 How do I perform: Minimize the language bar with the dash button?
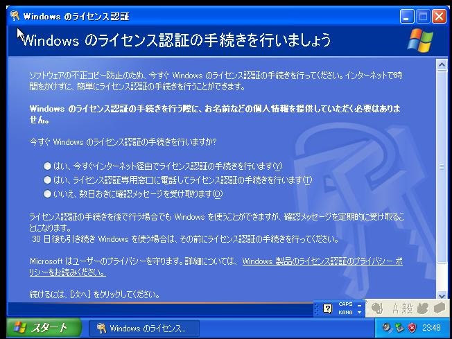359,305
